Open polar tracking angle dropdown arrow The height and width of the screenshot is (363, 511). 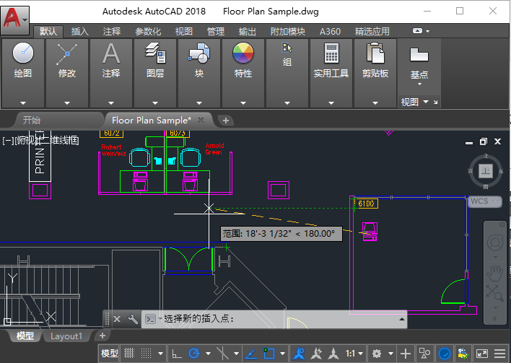pyautogui.click(x=209, y=354)
